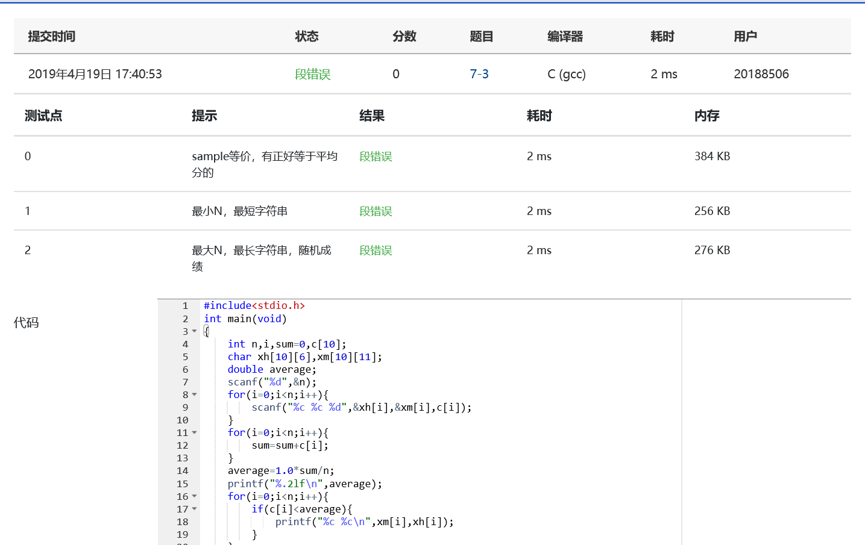
Task: Click the 提交时间 column header
Action: (x=52, y=36)
